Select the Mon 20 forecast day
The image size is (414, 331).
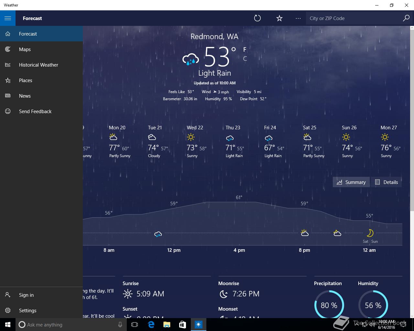click(x=119, y=142)
